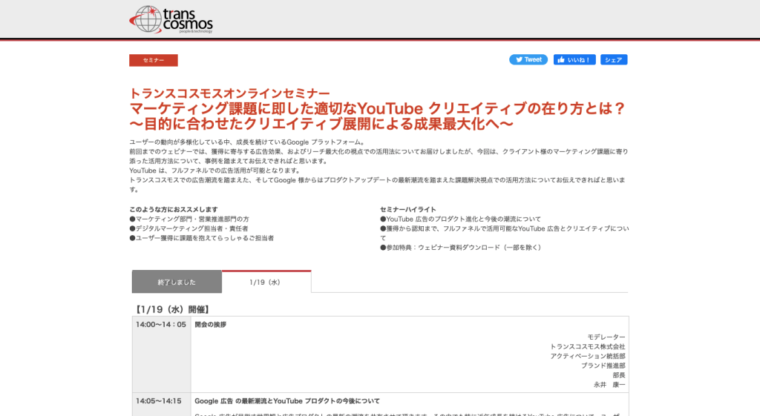The height and width of the screenshot is (416, 760).
Task: Click subtitle 〜目的に合わせたクリエイティブ展開による成果最大化へ〜
Action: tap(321, 124)
